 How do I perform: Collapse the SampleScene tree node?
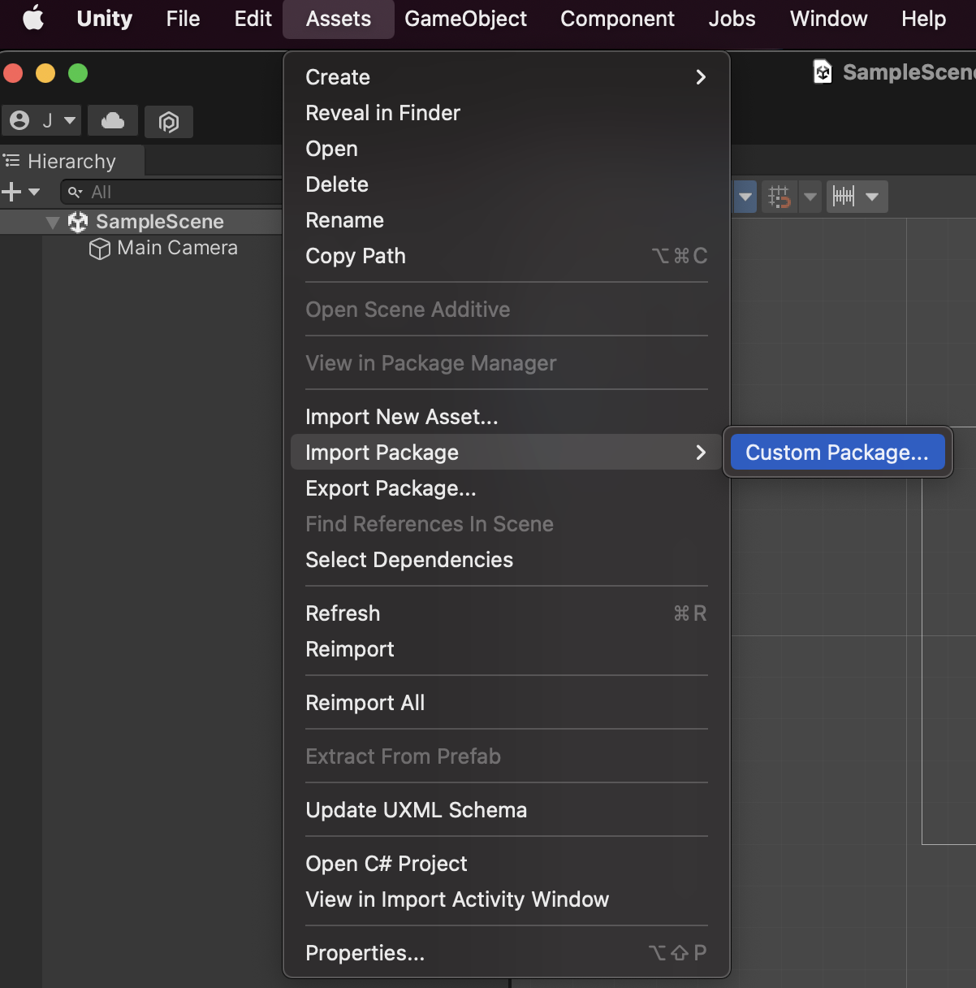pos(53,222)
